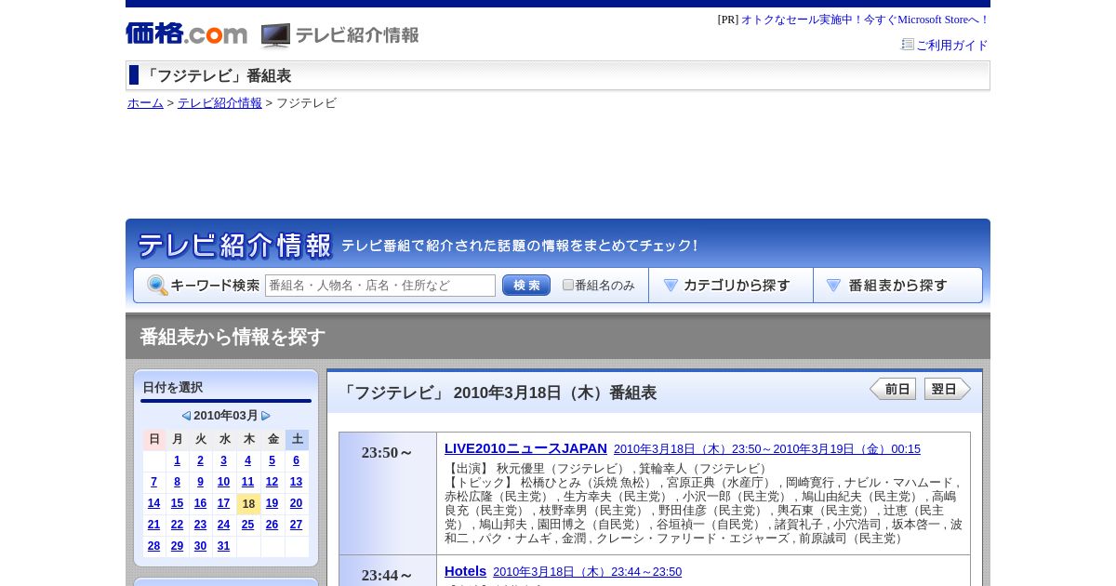
Task: Select March 11 in calendar
Action: (247, 482)
